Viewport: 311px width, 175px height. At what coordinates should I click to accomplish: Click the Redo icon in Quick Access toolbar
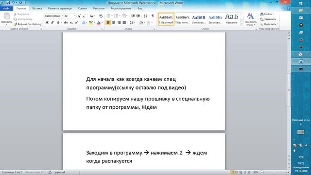pyautogui.click(x=20, y=2)
